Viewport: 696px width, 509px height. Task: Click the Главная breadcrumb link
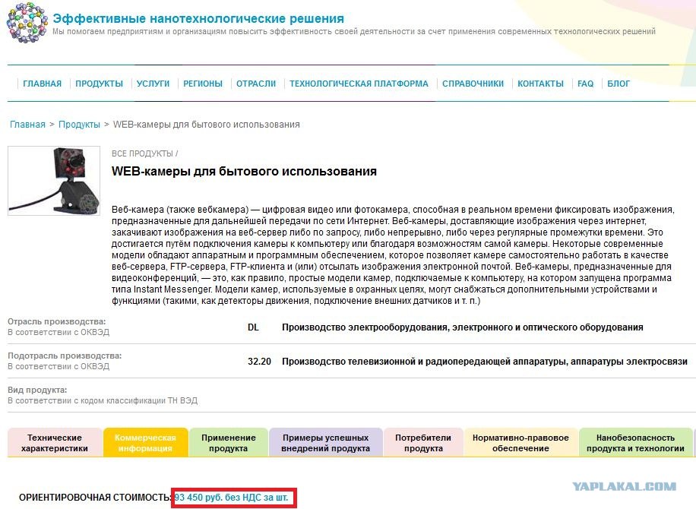27,125
